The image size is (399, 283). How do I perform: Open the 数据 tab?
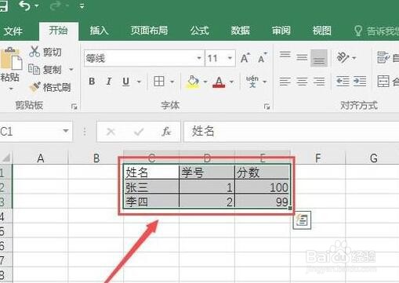[x=240, y=31]
